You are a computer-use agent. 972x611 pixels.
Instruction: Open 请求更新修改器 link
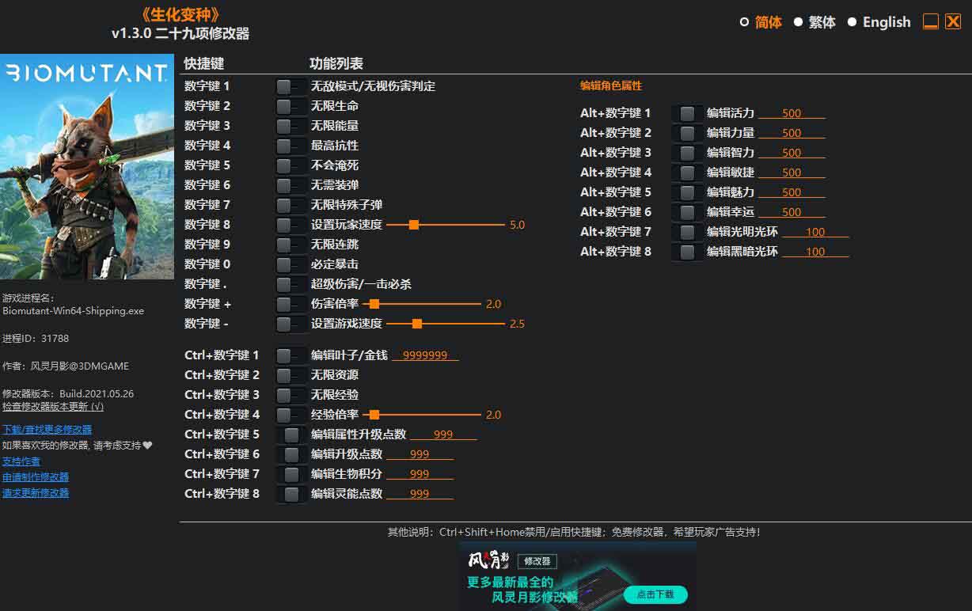click(x=36, y=492)
